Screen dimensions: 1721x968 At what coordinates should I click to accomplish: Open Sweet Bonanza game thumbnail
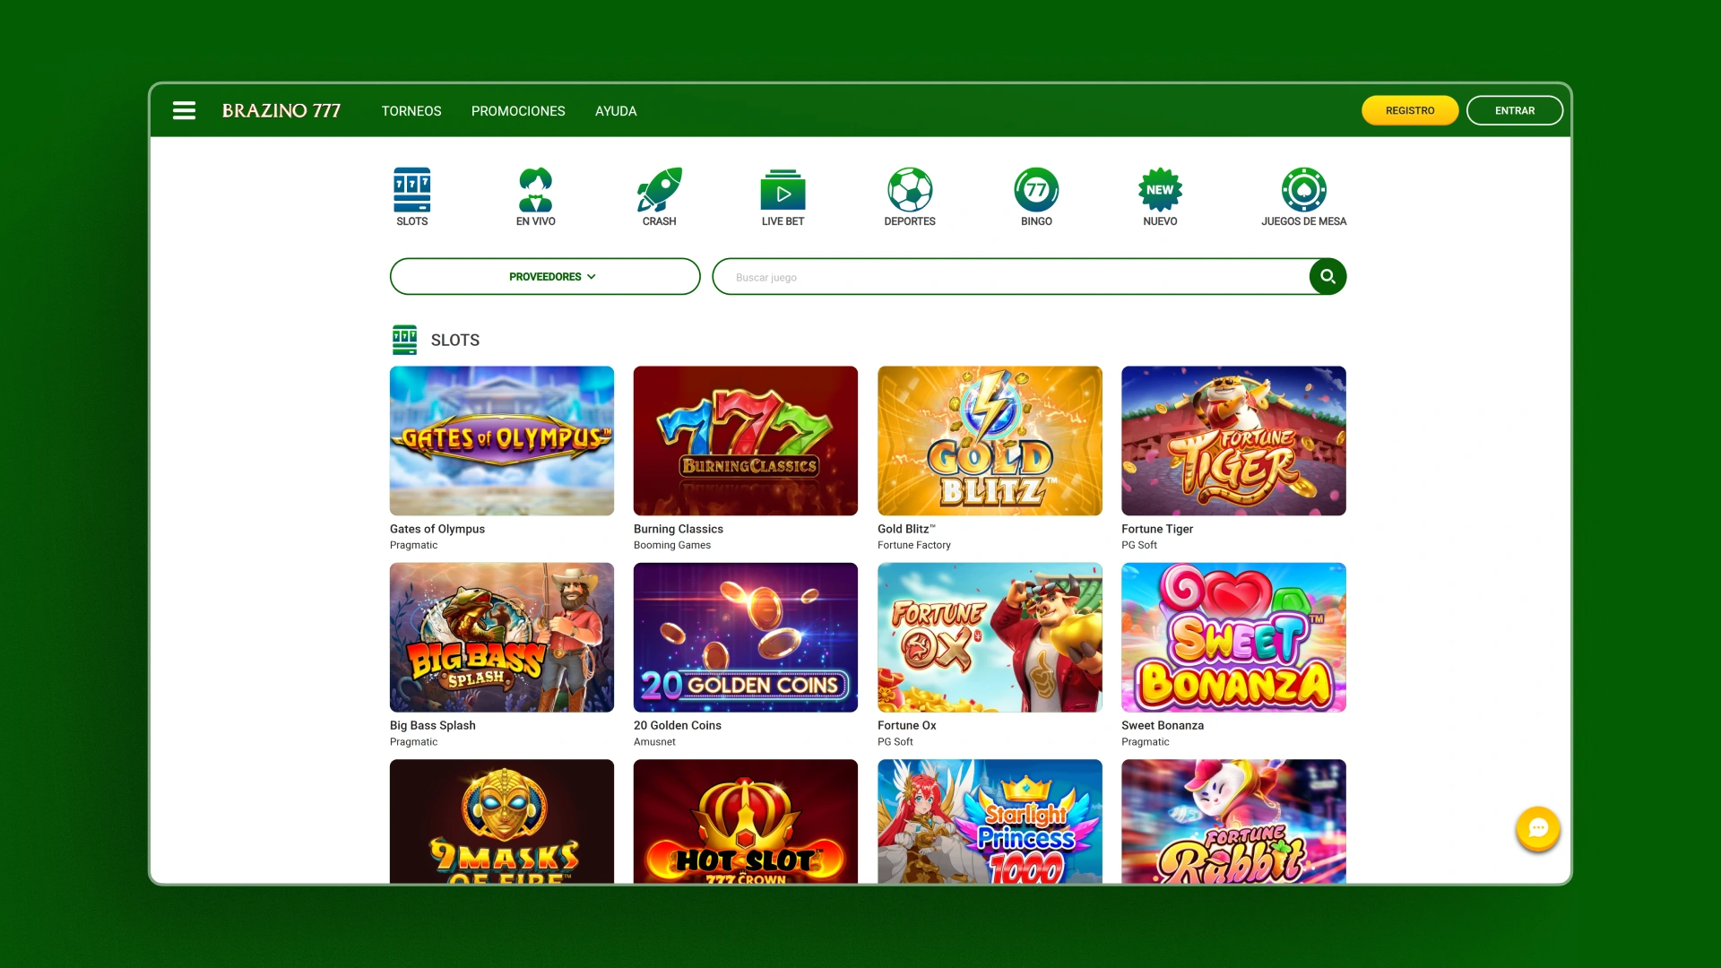(x=1233, y=637)
